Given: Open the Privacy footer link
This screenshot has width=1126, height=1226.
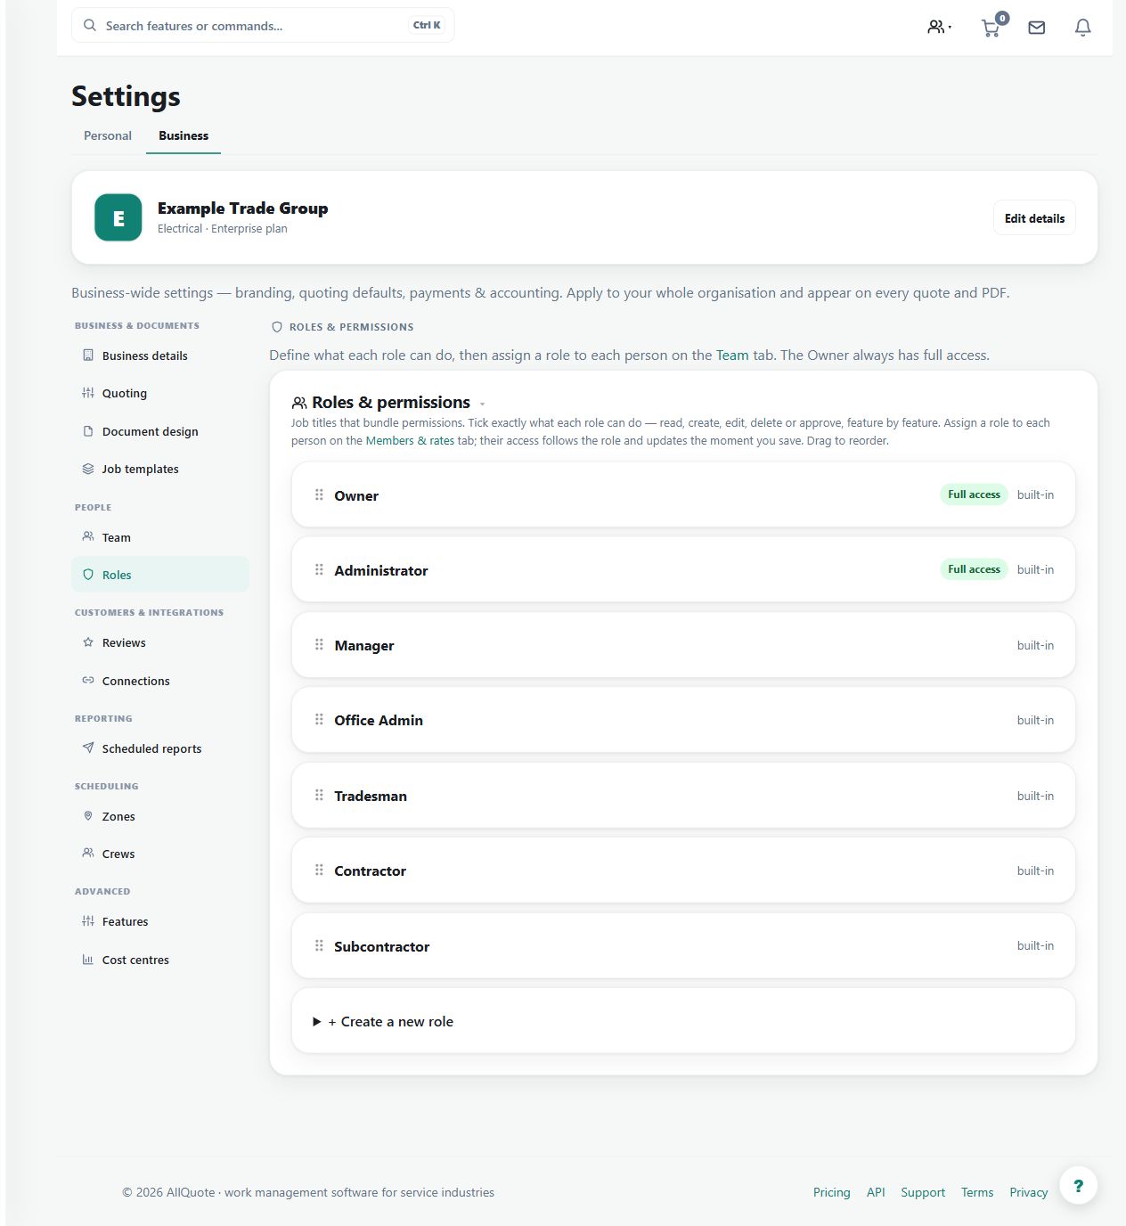Looking at the screenshot, I should (x=1029, y=1192).
